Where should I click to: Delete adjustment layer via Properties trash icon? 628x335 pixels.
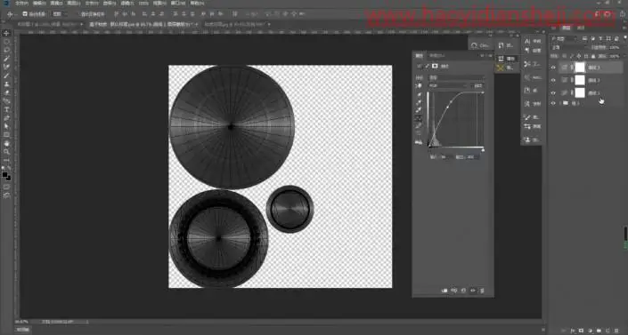(x=482, y=291)
